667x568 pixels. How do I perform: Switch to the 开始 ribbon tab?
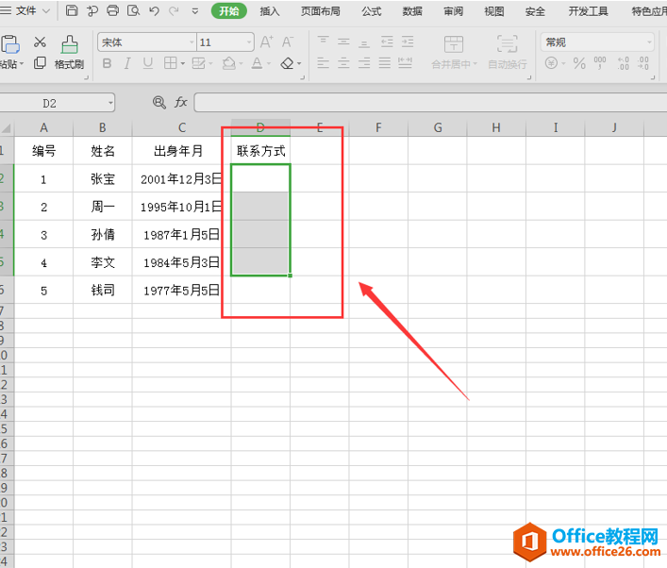tap(229, 10)
